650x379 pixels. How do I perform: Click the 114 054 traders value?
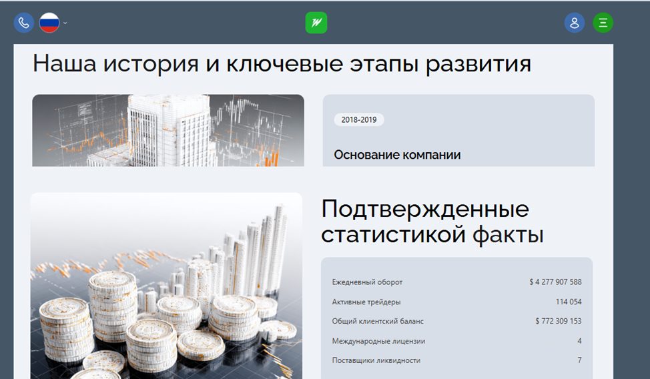569,302
